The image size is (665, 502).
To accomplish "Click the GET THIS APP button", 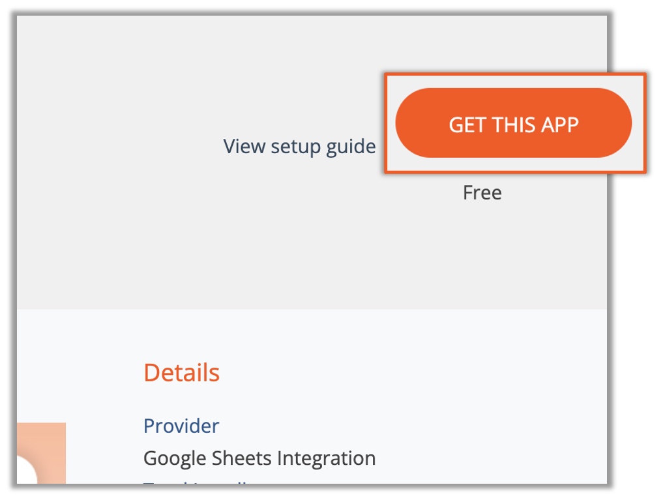I will 513,123.
